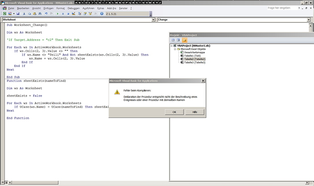
Task: Switch to Procedure View at bottom-left
Action: click(x=3, y=182)
